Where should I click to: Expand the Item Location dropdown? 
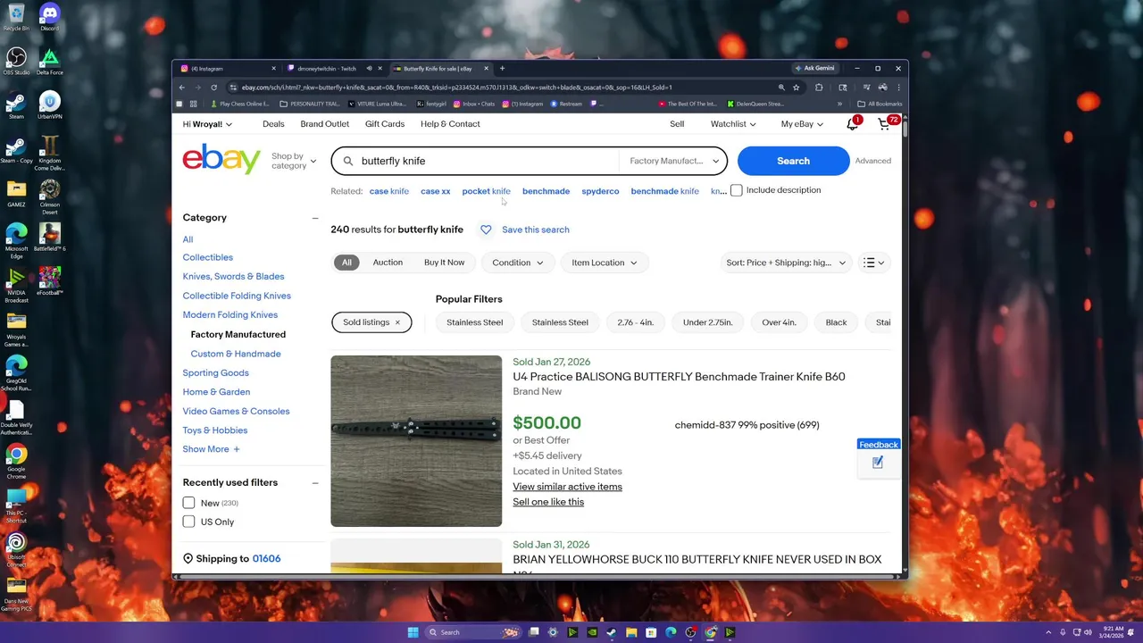pyautogui.click(x=605, y=263)
